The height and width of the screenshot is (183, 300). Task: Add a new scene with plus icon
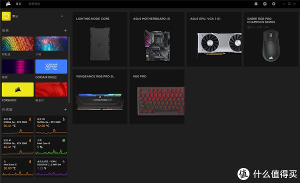tap(65, 30)
